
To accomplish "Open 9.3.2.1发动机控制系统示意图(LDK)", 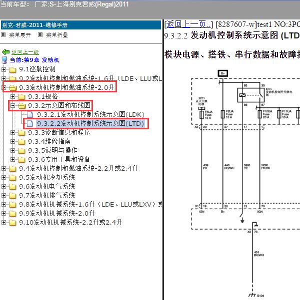I will click(90, 114).
